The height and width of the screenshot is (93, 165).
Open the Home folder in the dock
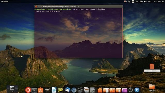click(x=100, y=90)
